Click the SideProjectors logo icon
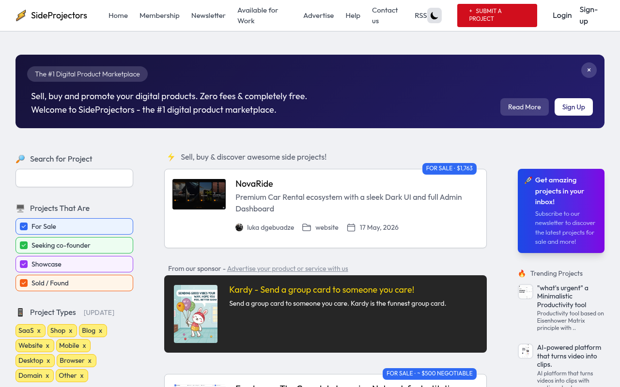This screenshot has height=387, width=620. click(21, 15)
